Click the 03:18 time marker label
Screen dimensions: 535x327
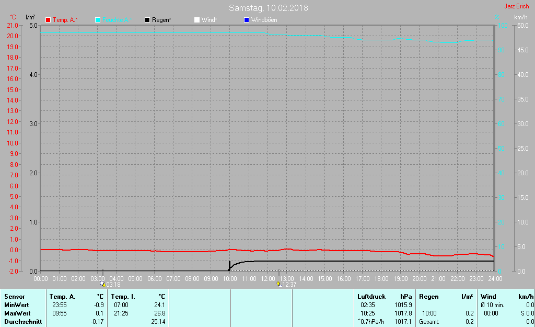tap(113, 284)
